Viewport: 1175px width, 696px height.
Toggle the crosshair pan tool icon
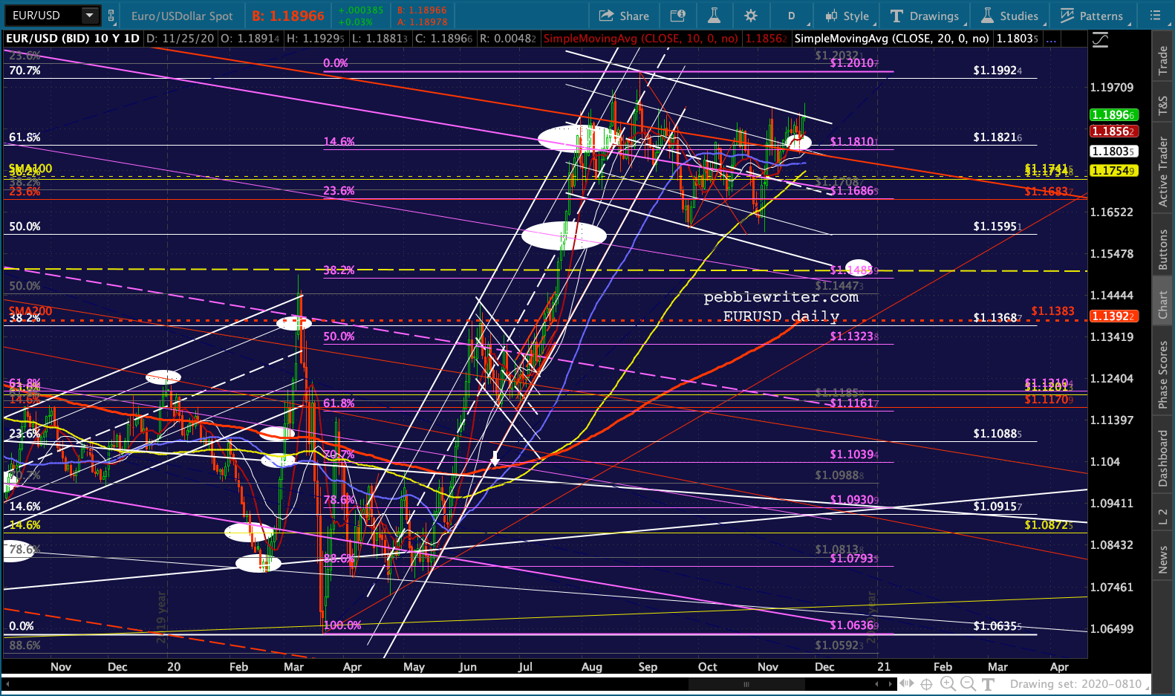pyautogui.click(x=927, y=684)
